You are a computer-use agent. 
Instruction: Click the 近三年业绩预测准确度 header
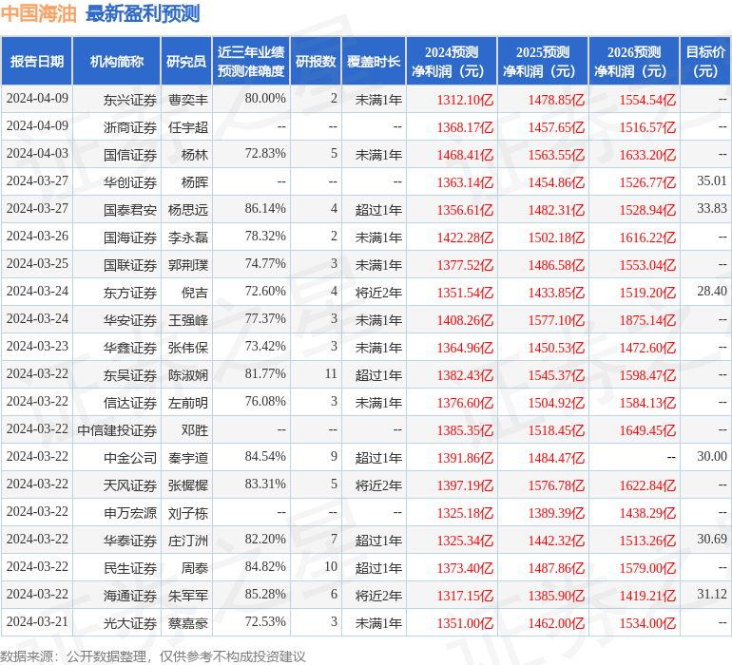coord(251,61)
